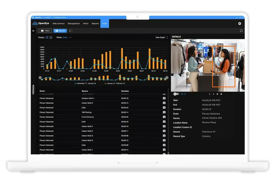Open the snapshot camera icon for the Cafe event
This screenshot has height=185, width=275.
pos(164,108)
